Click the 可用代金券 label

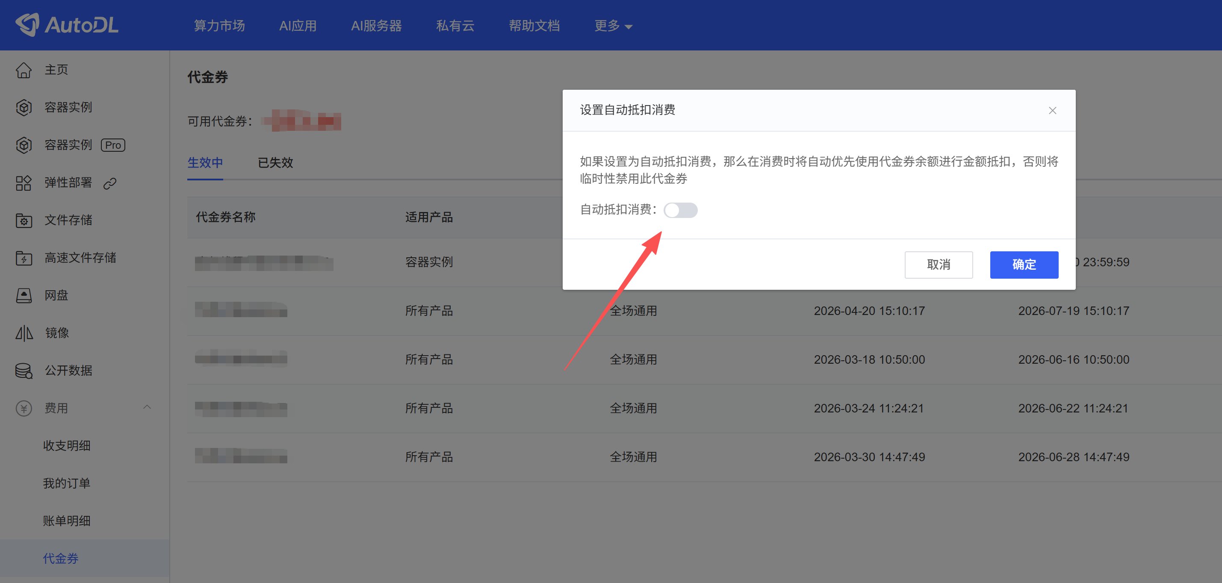point(220,121)
